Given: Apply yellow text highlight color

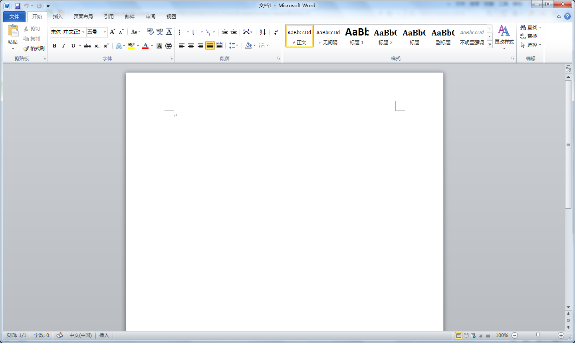Looking at the screenshot, I should pyautogui.click(x=131, y=46).
